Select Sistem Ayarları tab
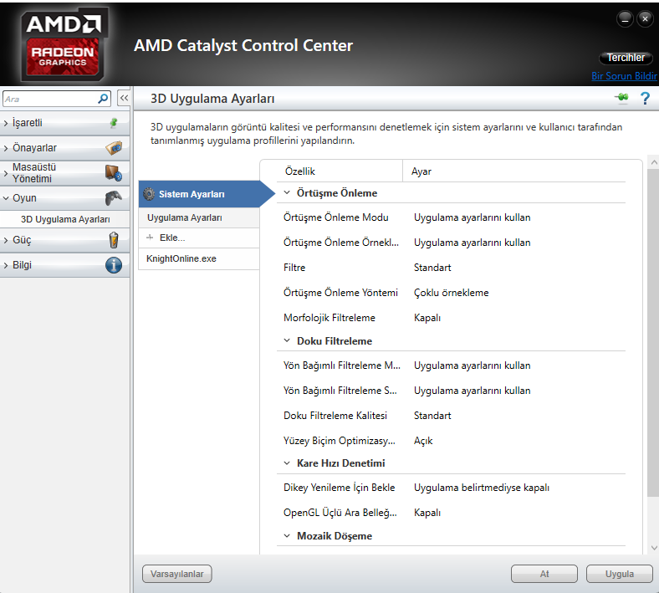Screen dimensions: 659x593 pyautogui.click(x=199, y=194)
